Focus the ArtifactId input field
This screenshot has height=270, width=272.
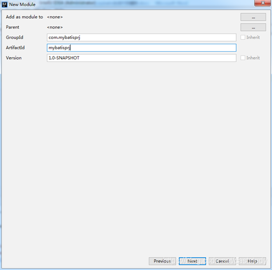coord(141,48)
